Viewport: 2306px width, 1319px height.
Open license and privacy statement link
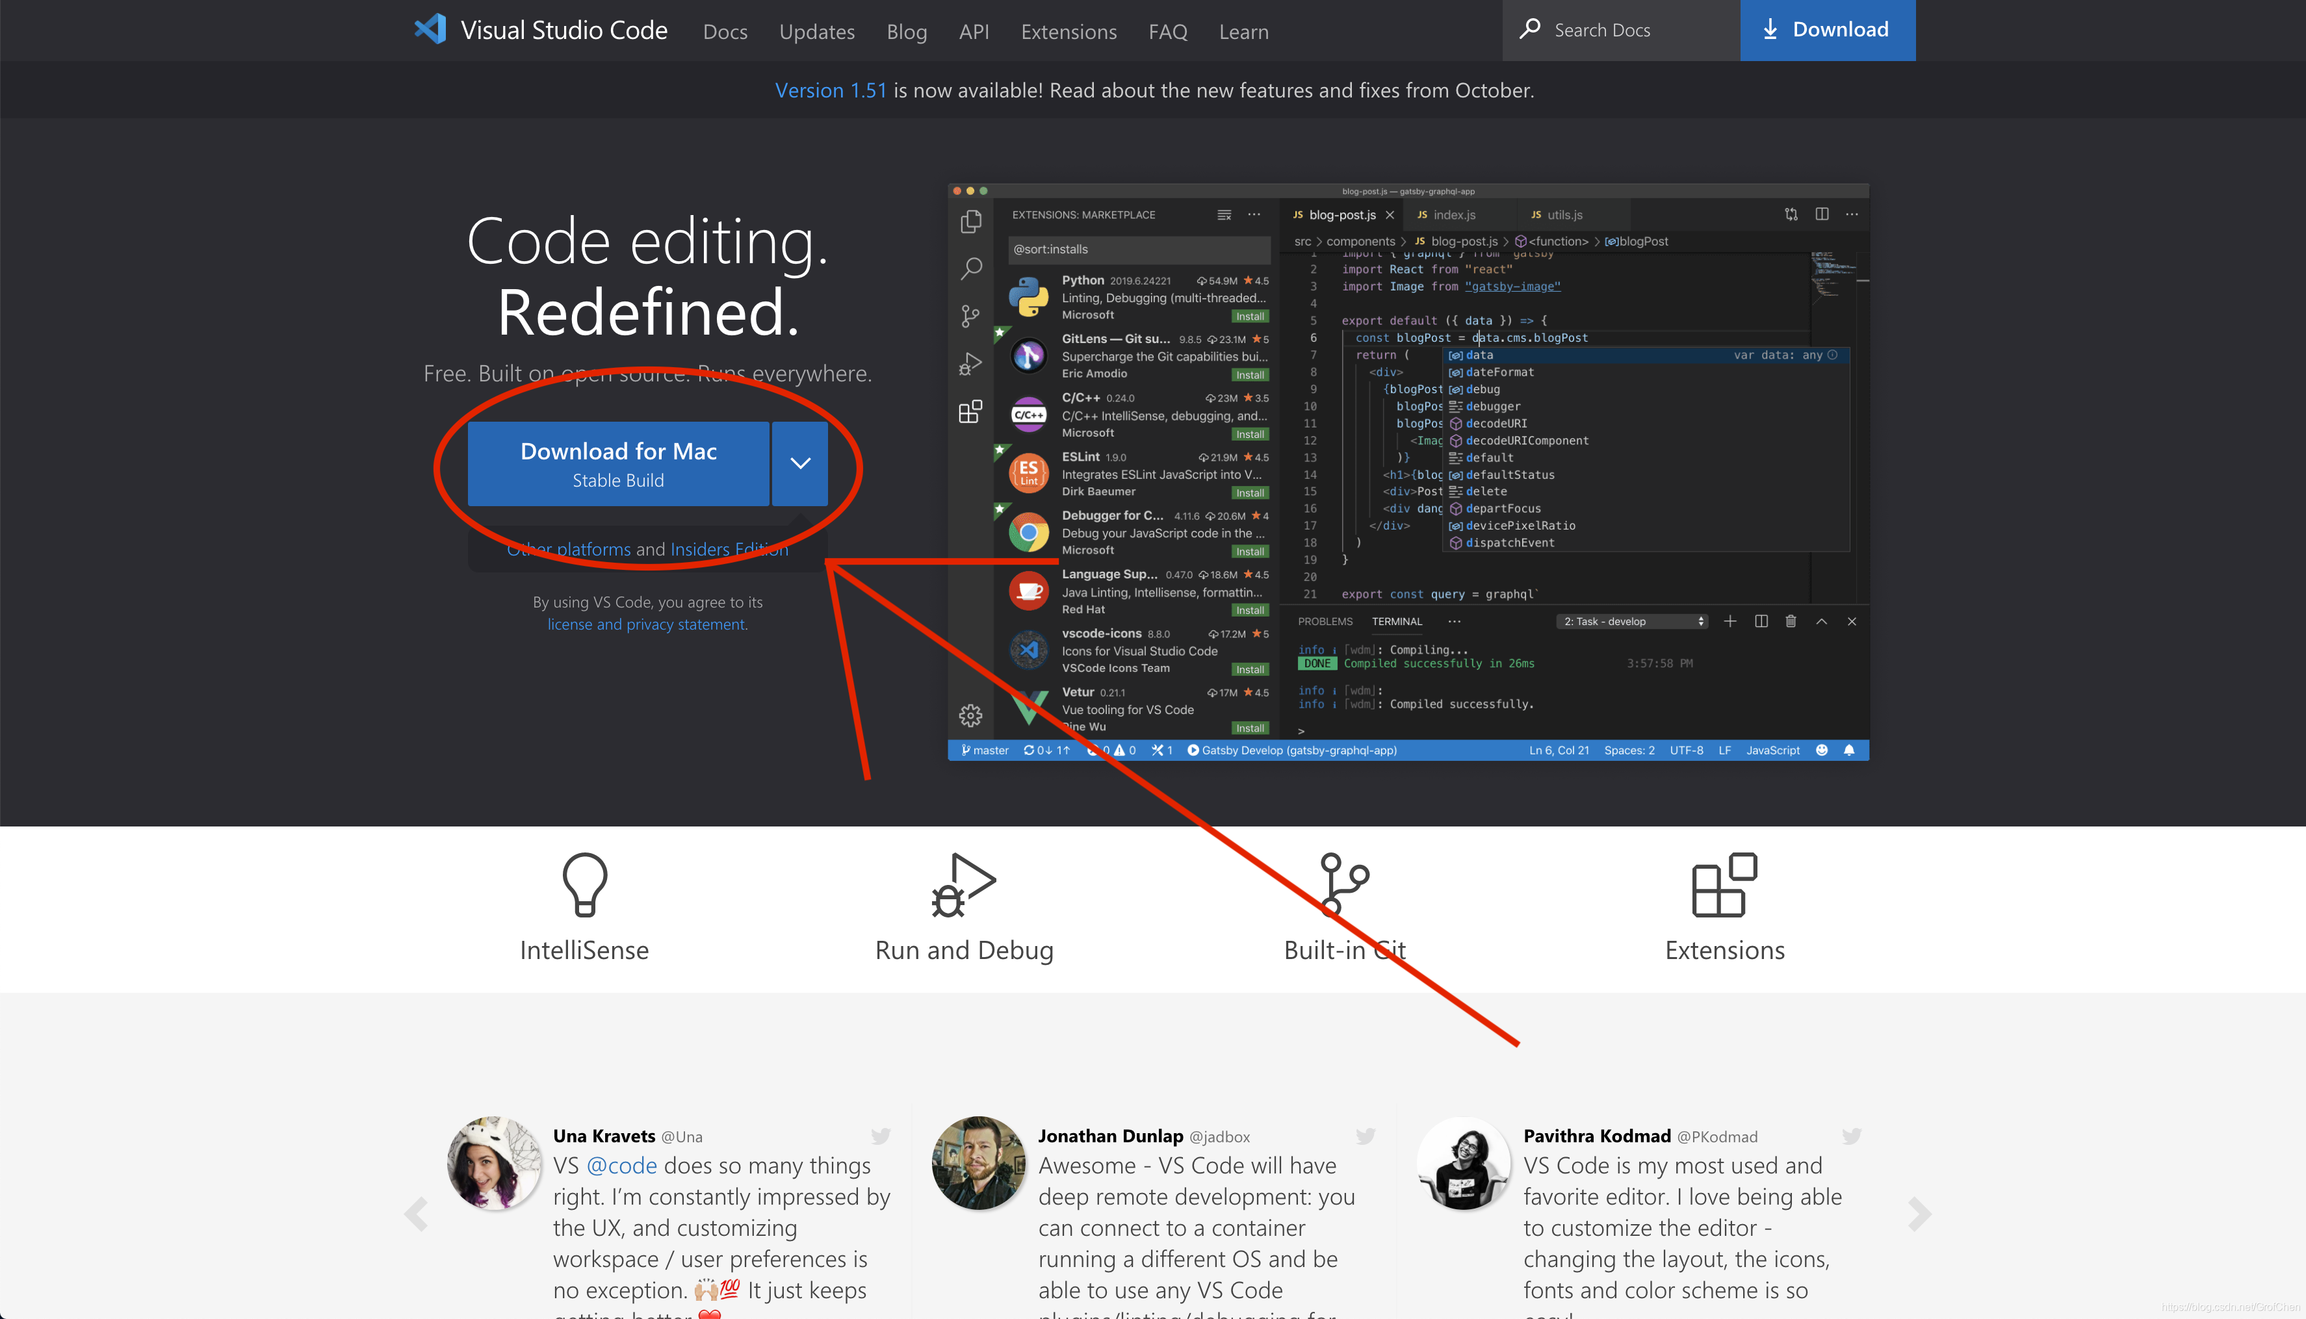coord(647,624)
